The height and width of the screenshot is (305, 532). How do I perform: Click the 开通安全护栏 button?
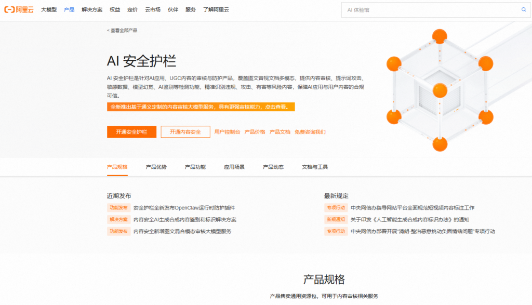tap(131, 132)
